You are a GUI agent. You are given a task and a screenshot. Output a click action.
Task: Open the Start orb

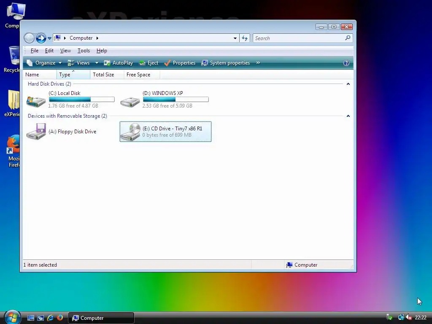tap(12, 317)
